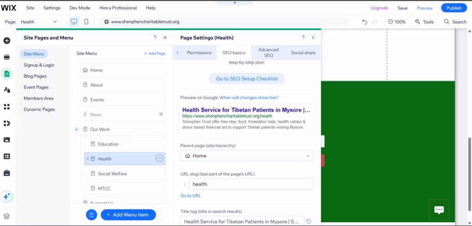This screenshot has height=226, width=472.
Task: Select Site Menu in left list
Action: (34, 54)
